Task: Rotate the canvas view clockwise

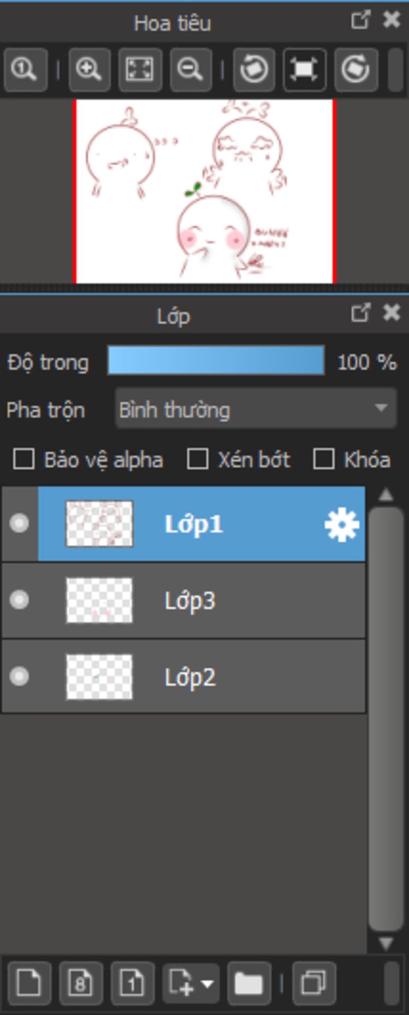Action: (356, 70)
